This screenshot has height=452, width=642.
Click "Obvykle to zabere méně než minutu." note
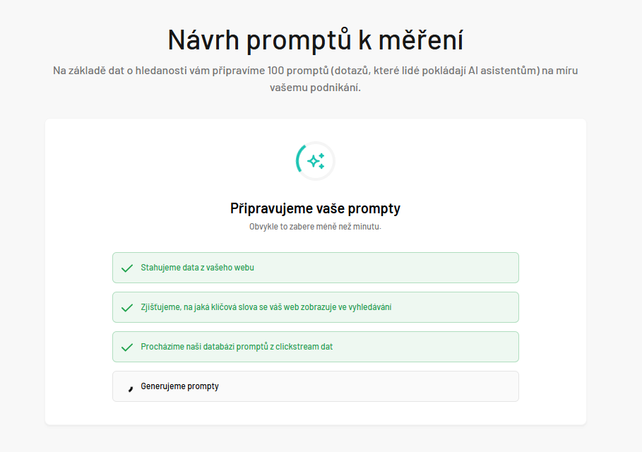(315, 227)
